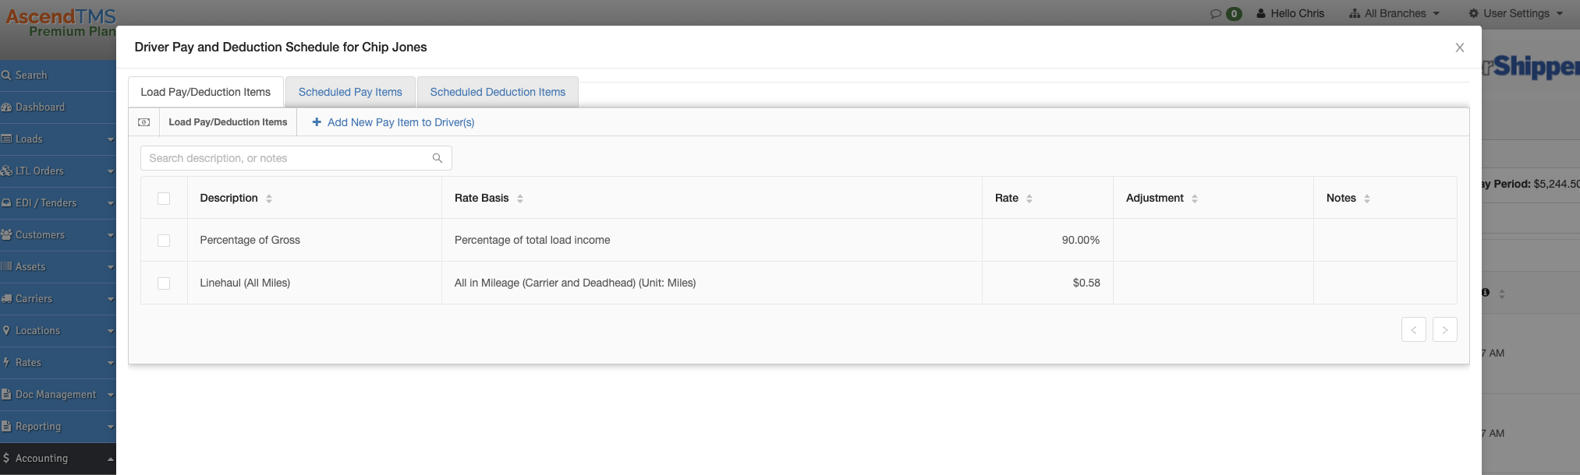
Task: Go to previous table page
Action: pyautogui.click(x=1414, y=329)
